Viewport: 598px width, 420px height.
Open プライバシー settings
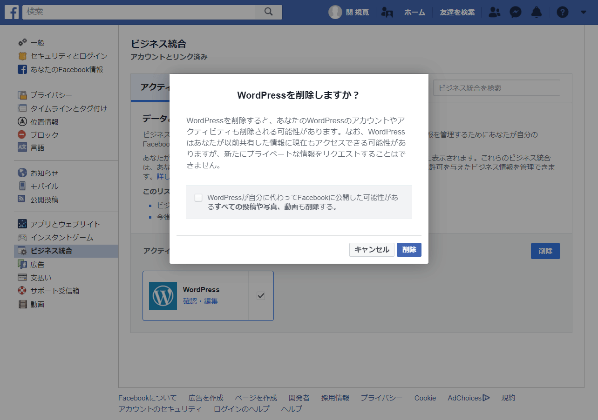(51, 95)
